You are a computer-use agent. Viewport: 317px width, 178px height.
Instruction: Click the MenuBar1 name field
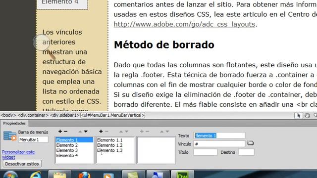click(x=33, y=139)
